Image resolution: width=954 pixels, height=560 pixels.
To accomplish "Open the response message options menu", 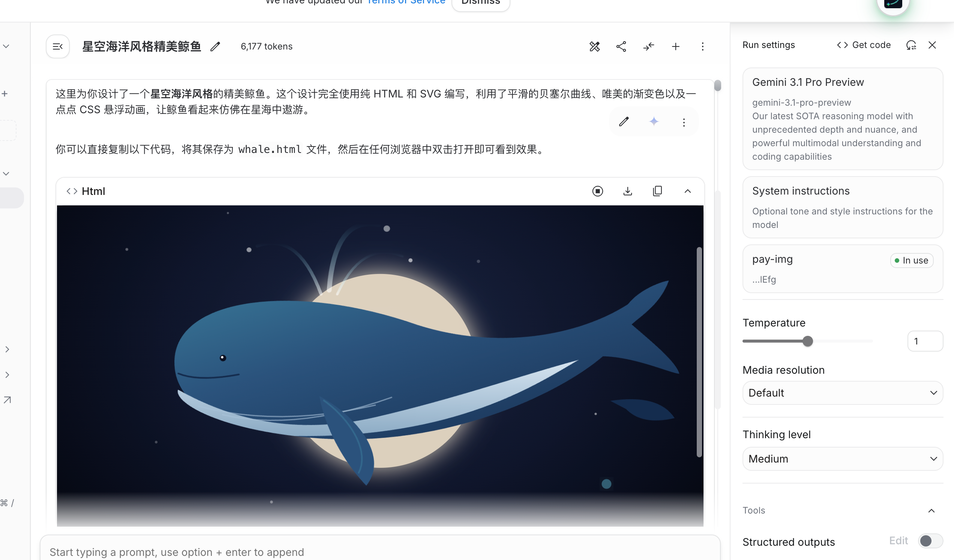I will click(x=684, y=122).
